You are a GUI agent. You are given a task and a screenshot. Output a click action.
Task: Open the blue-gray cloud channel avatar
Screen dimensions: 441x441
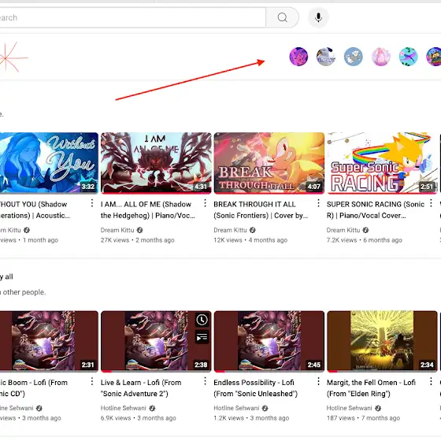click(354, 57)
